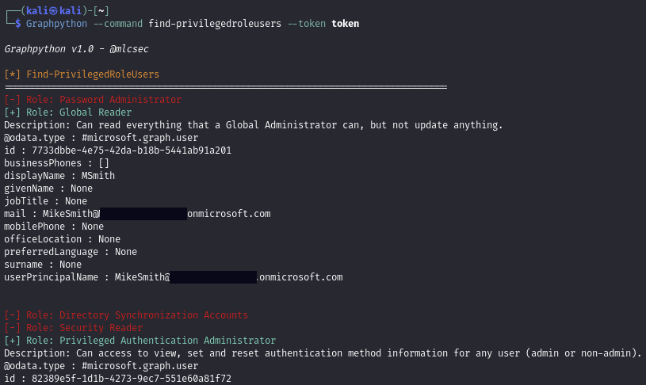The width and height of the screenshot is (646, 385).
Task: Click the businessPhones empty list line
Action: coord(57,163)
